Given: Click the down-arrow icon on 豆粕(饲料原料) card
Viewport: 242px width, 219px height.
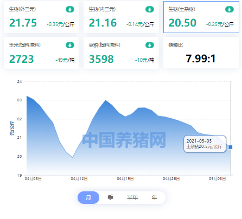Looking at the screenshot, I should coord(150,45).
